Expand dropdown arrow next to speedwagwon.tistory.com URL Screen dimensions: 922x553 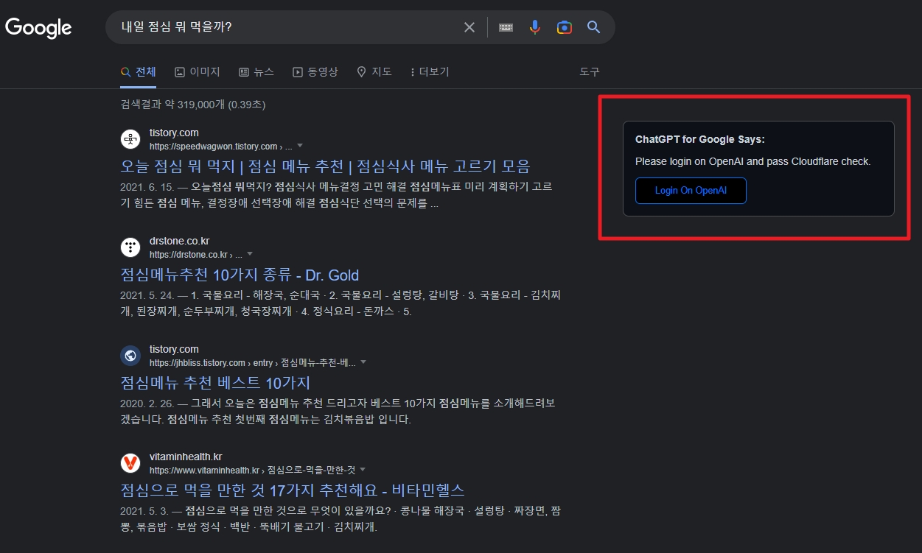[x=300, y=146]
